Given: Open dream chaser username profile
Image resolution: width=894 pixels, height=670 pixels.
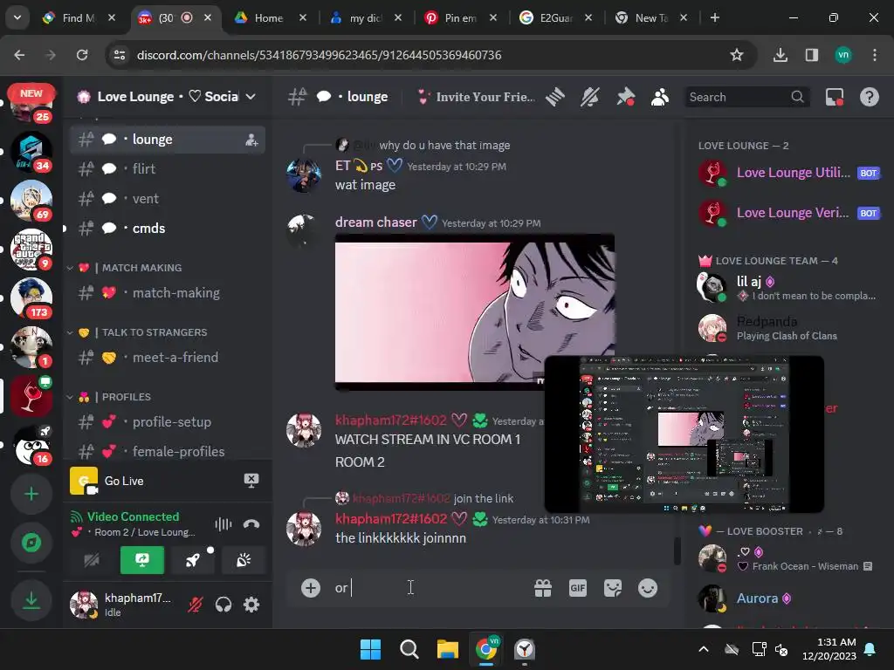Looking at the screenshot, I should tap(375, 222).
